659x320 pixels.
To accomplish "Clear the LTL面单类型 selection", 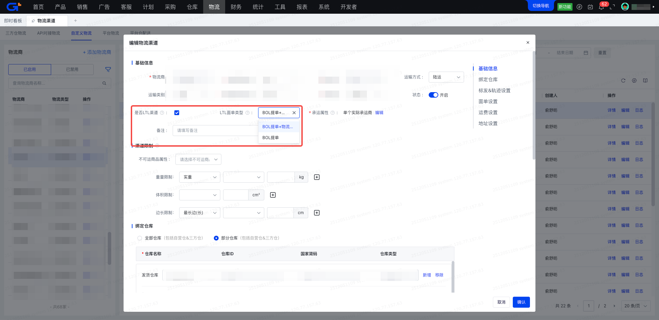I will (294, 113).
